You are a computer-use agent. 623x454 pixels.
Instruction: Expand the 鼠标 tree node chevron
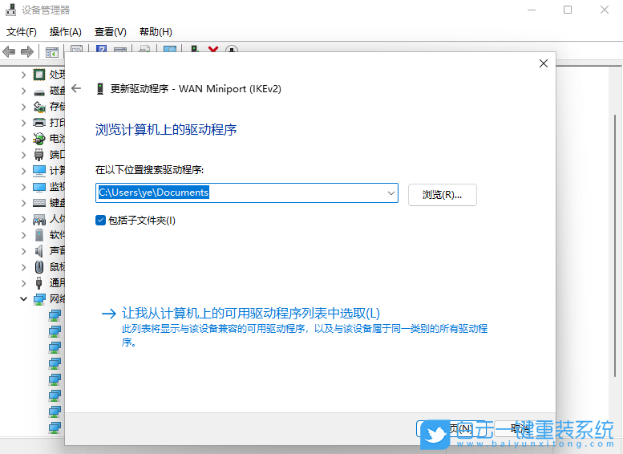23,267
